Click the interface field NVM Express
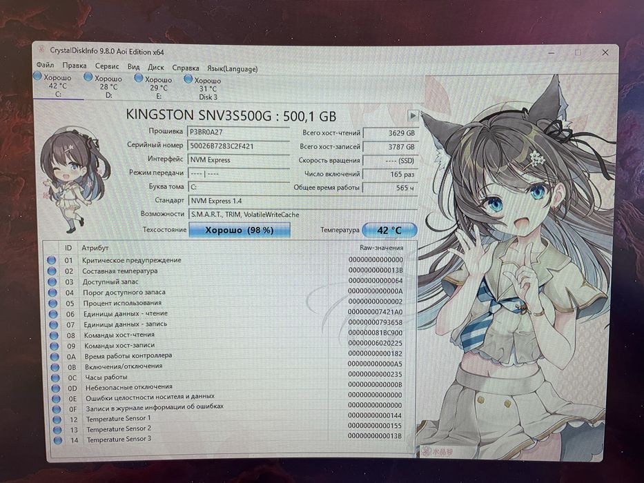The height and width of the screenshot is (483, 644). coord(239,160)
